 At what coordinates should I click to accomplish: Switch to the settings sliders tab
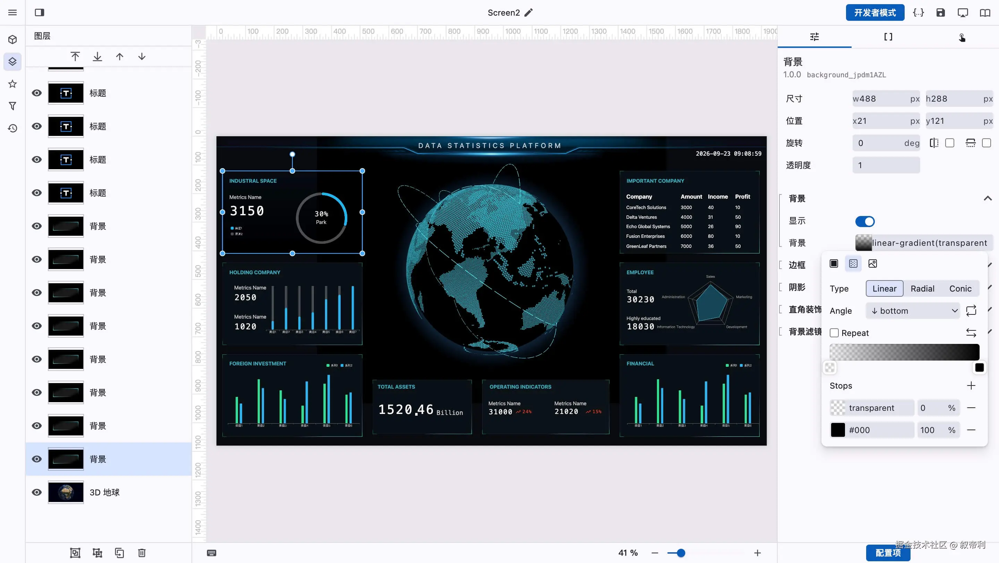[814, 37]
